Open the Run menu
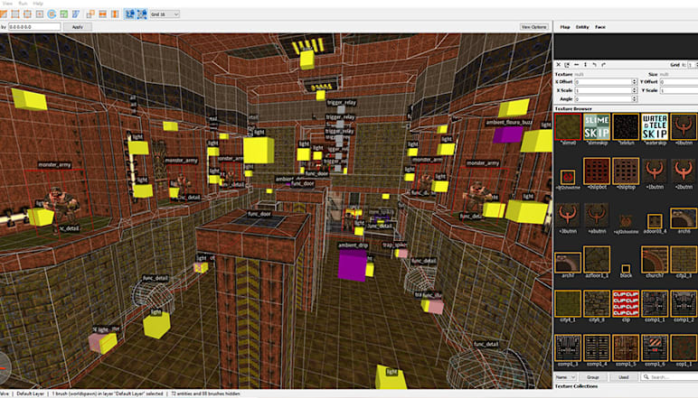The image size is (698, 398). [x=23, y=3]
